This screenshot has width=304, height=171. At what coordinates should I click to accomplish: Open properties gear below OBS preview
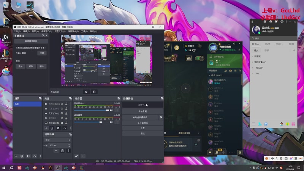[x=86, y=92]
